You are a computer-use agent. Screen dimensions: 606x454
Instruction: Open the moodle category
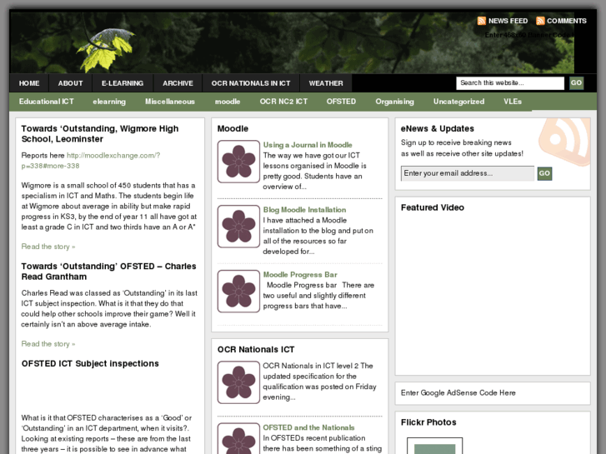228,102
